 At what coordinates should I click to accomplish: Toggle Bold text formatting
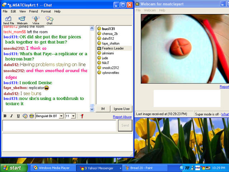pyautogui.click(x=5, y=116)
